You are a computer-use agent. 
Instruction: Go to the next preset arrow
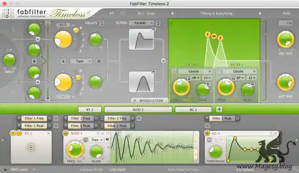click(x=260, y=13)
